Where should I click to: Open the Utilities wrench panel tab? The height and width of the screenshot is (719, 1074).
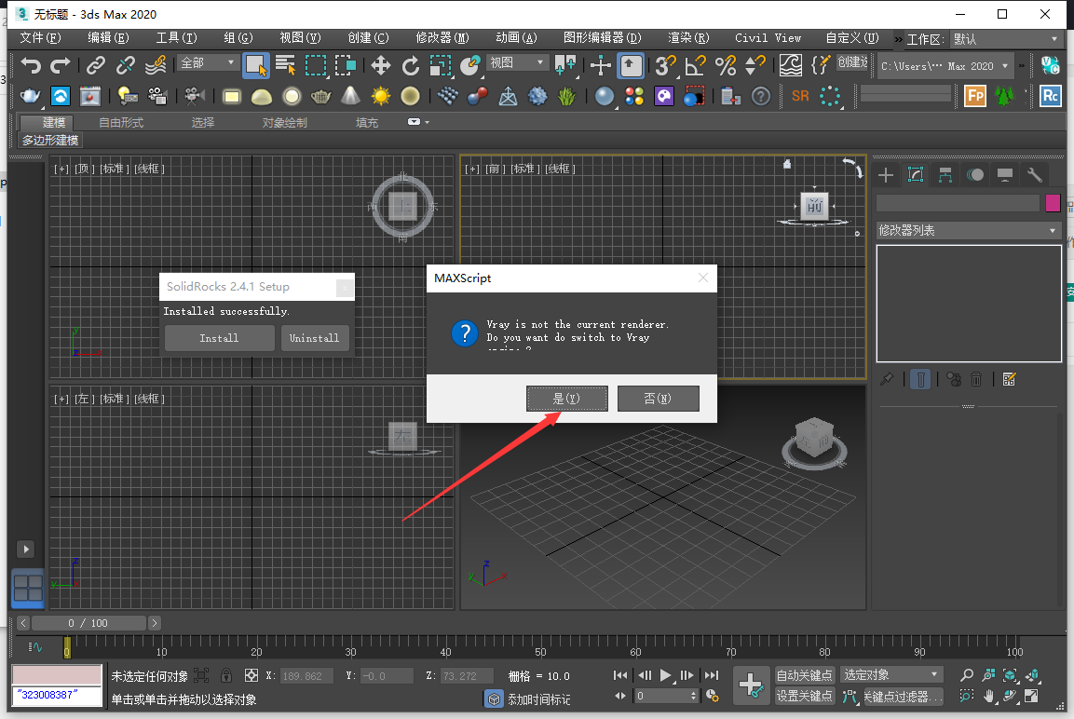point(1035,175)
